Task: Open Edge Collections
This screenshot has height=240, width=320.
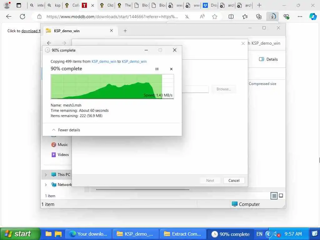Action: pyautogui.click(x=259, y=17)
